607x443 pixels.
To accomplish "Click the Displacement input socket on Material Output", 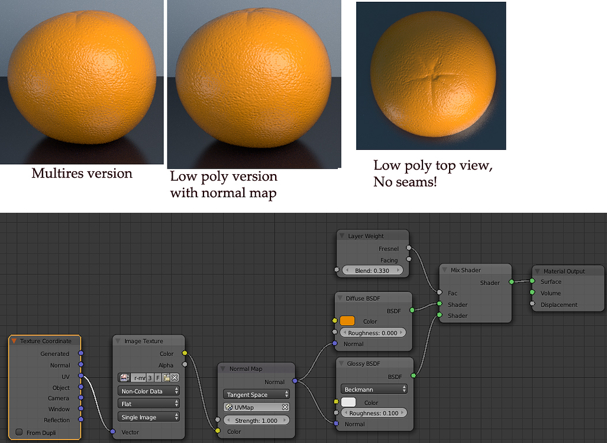I will [x=532, y=304].
